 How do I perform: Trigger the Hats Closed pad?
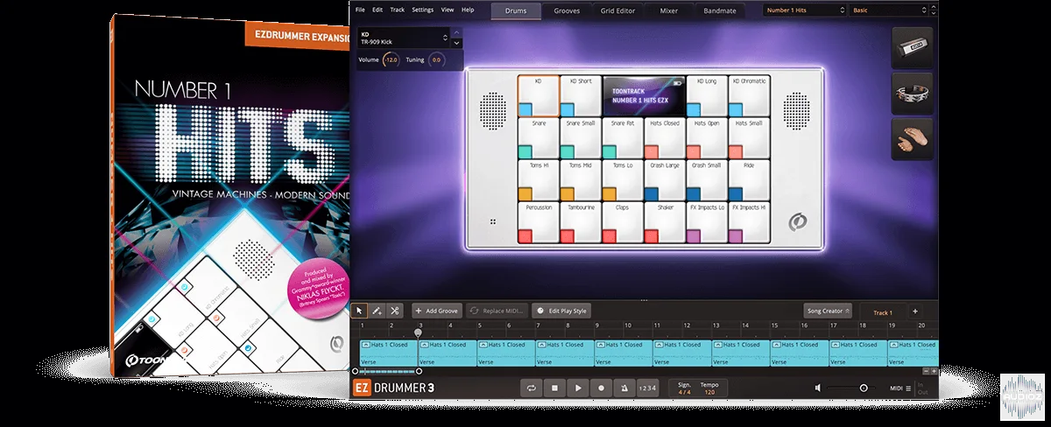click(665, 137)
